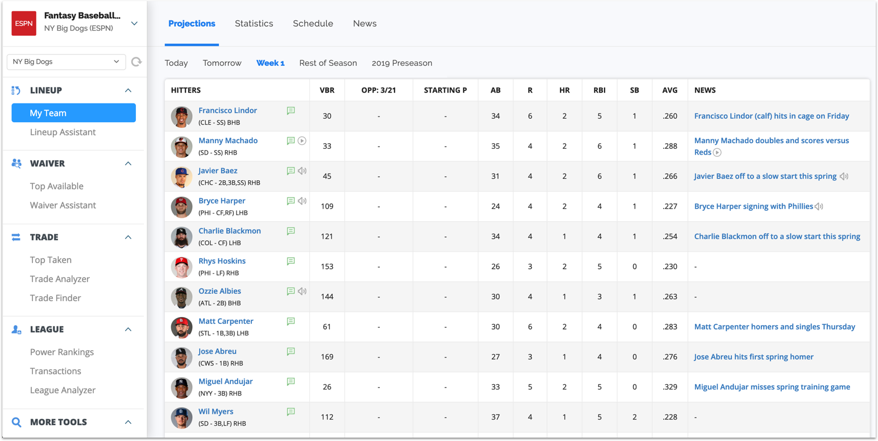Click the ESPN logo icon
878x441 pixels.
(24, 23)
